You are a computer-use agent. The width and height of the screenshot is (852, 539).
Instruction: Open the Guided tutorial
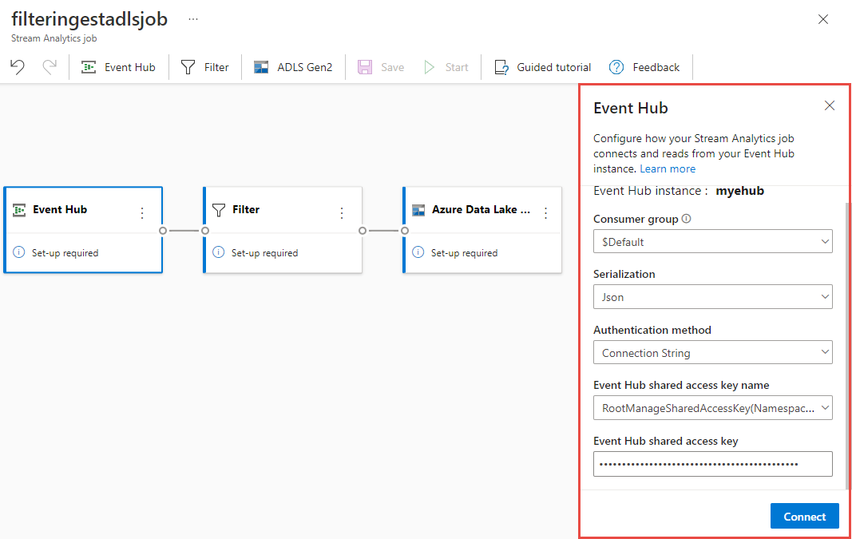[x=542, y=67]
